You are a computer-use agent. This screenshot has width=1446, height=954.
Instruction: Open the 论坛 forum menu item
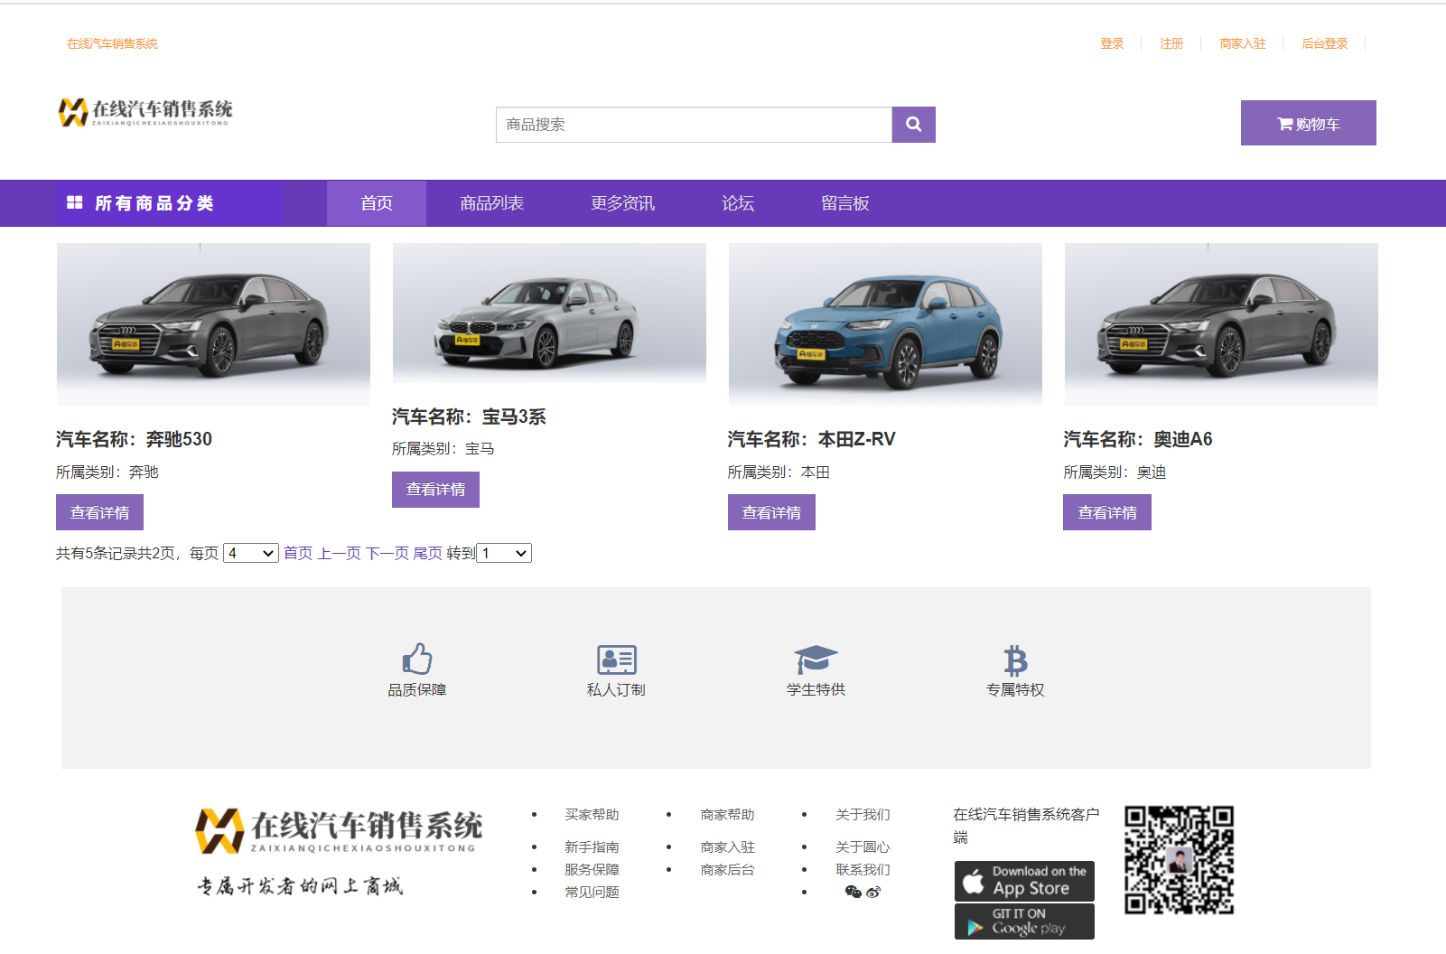[738, 202]
